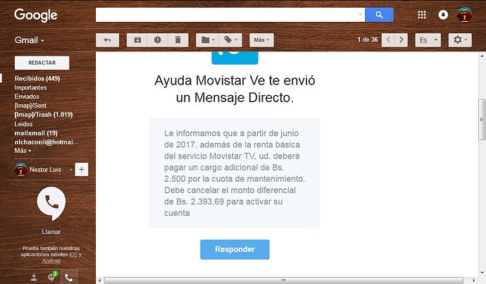Switch to the contacts person tab
Image resolution: width=486 pixels, height=284 pixels.
[x=34, y=278]
